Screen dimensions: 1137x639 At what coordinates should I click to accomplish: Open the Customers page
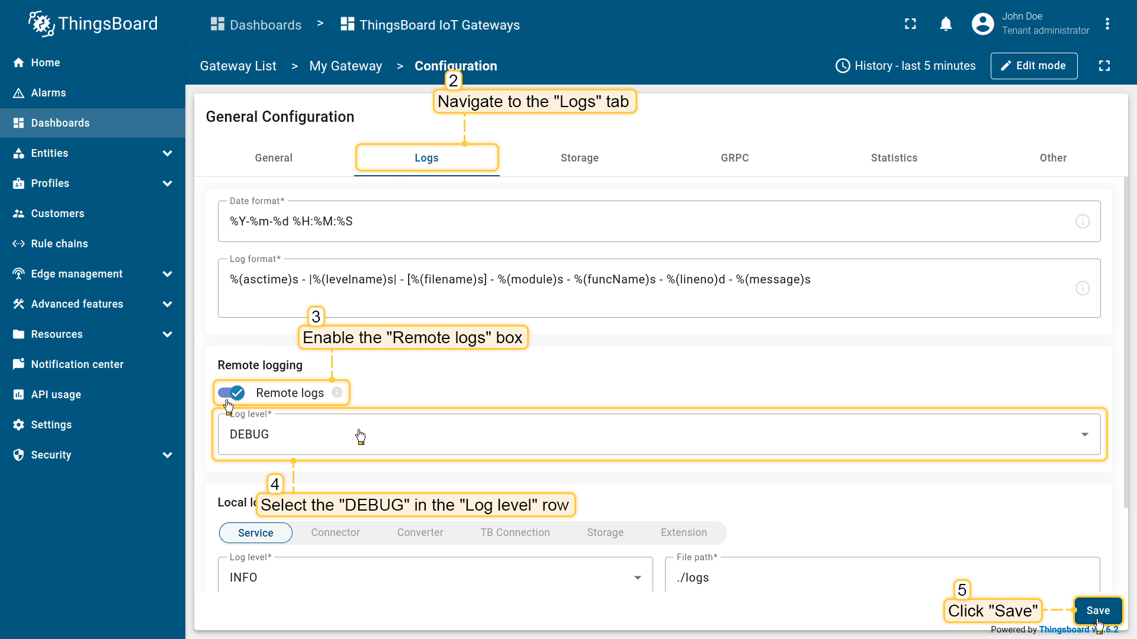(92, 214)
